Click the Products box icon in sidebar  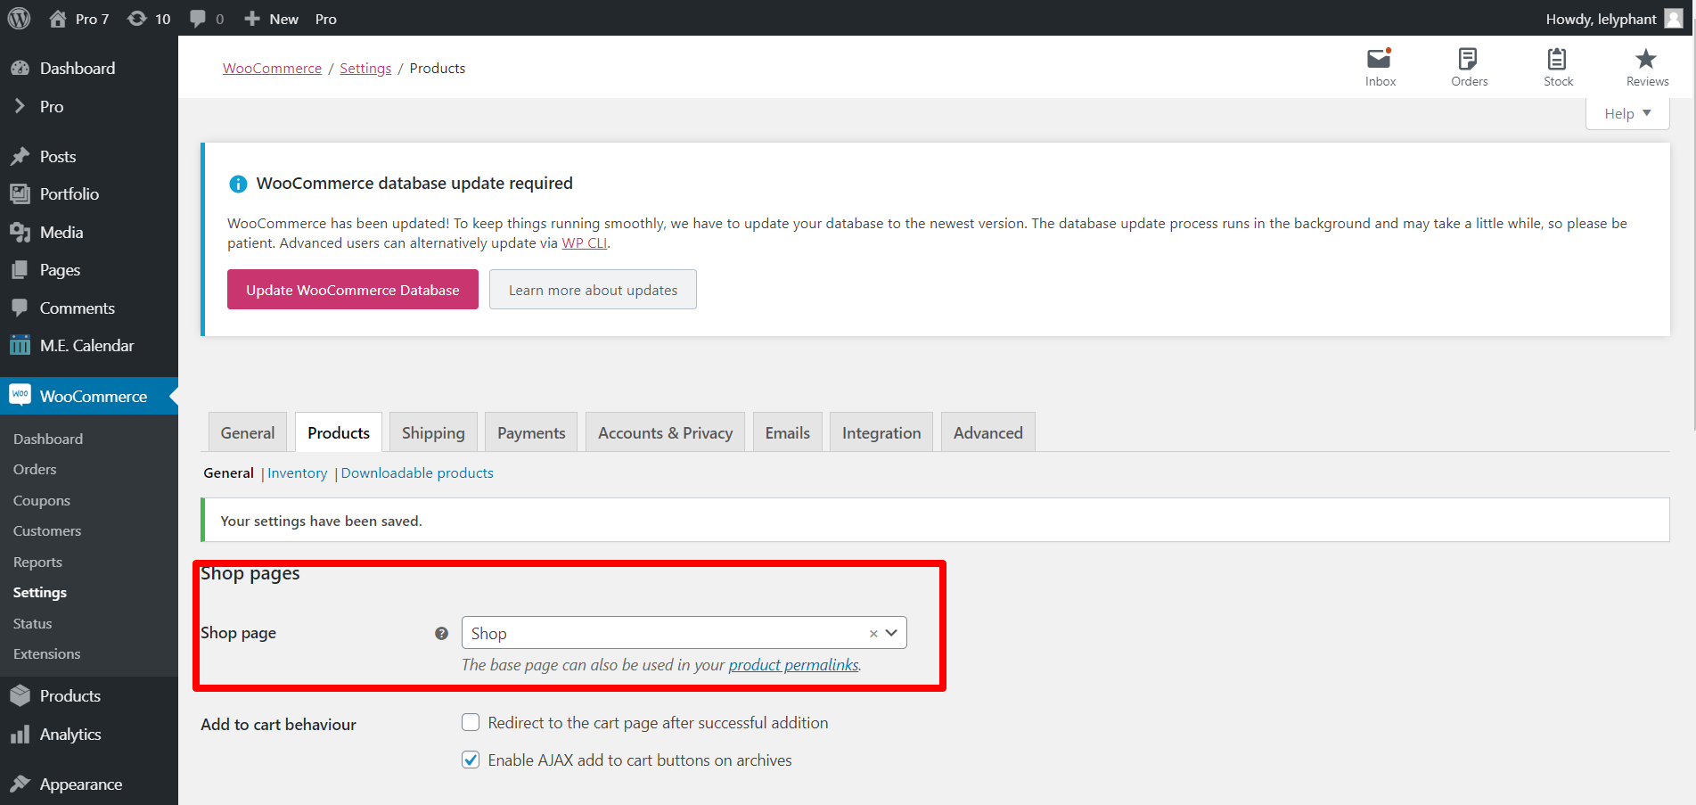(x=20, y=696)
